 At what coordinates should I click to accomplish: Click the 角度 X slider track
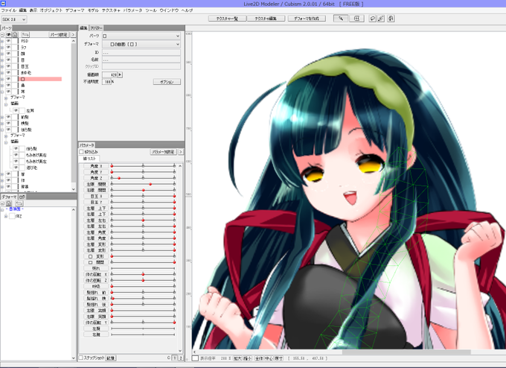click(x=143, y=165)
